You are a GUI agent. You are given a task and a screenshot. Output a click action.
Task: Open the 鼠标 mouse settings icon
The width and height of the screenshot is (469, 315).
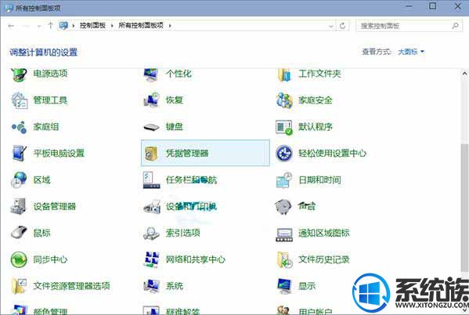(x=19, y=233)
